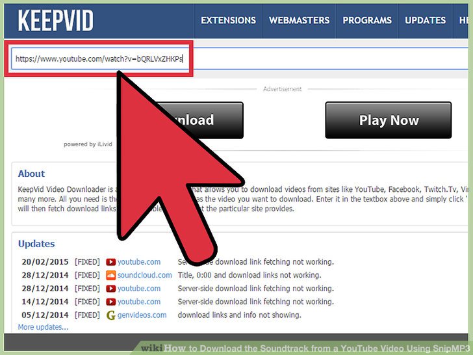Open youtube.com link dated 14/12/2014

(139, 302)
